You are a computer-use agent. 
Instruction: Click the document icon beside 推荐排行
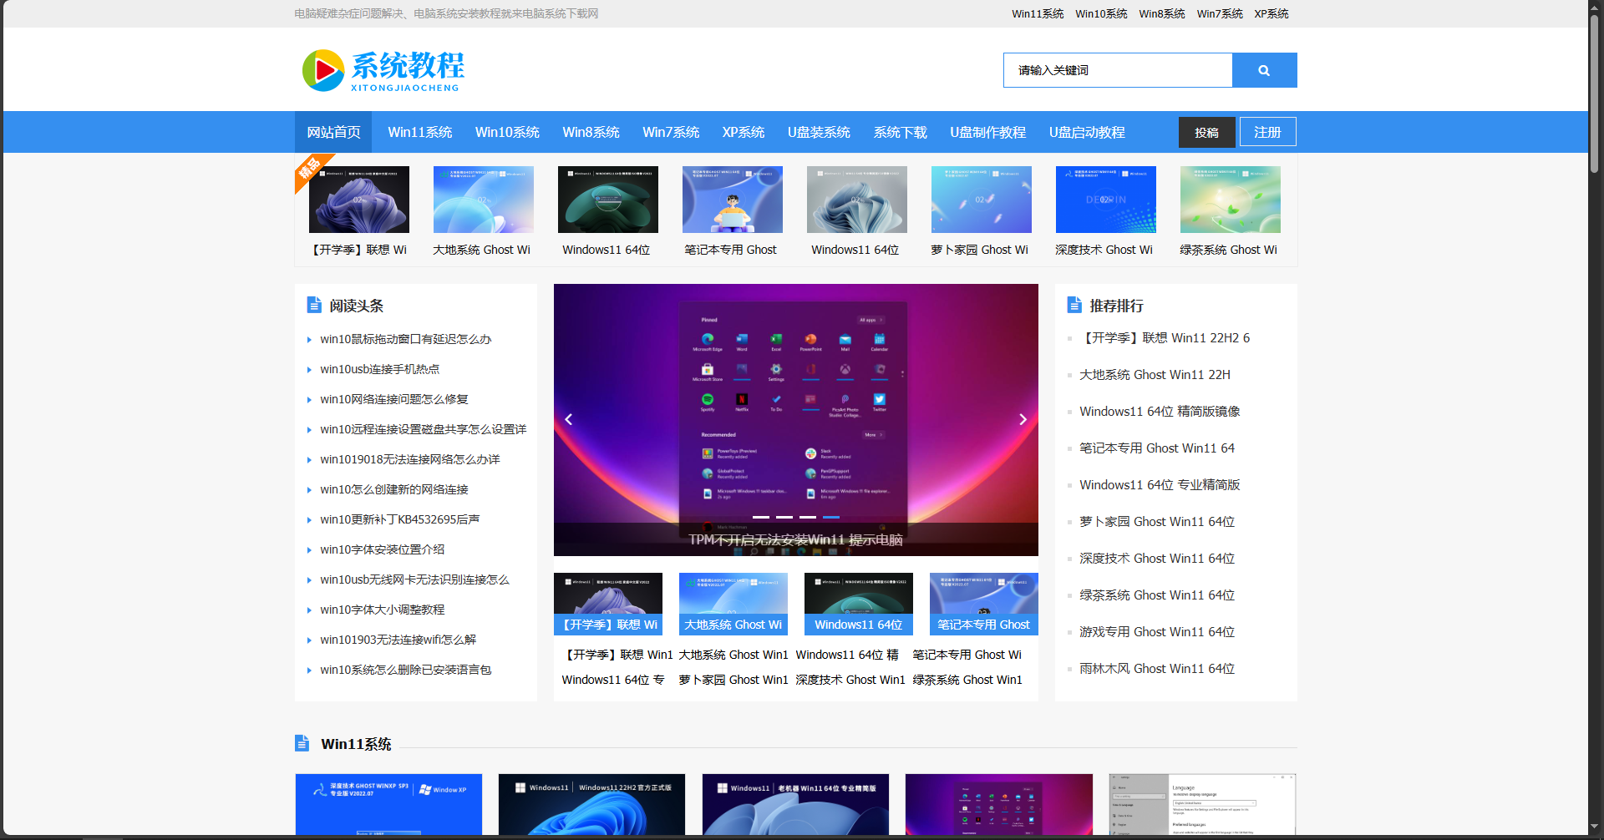pos(1074,305)
